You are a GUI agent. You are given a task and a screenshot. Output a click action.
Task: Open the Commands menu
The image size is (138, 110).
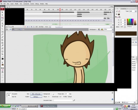26,4
